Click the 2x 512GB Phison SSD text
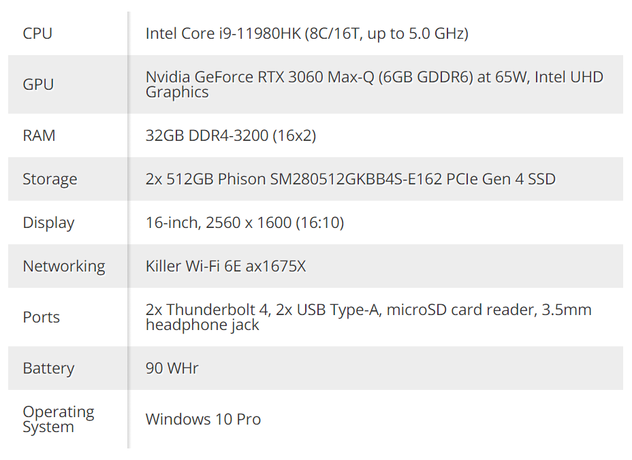632x460 pixels. coord(351,179)
